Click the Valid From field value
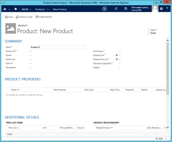The width and height of the screenshot is (172, 142). (x=31, y=59)
